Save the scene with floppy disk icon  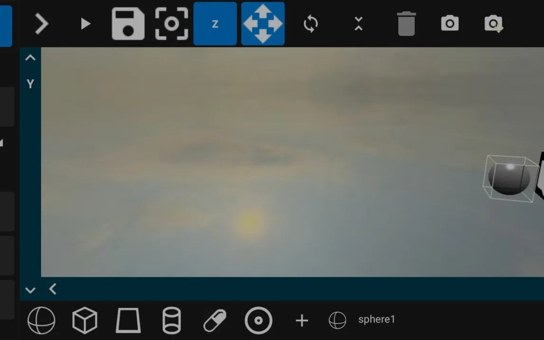tap(128, 24)
